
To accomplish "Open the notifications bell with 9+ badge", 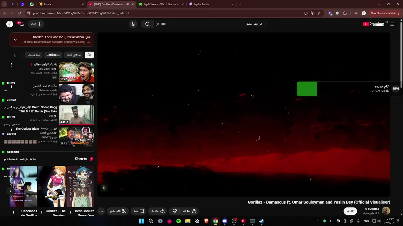I will (x=21, y=24).
